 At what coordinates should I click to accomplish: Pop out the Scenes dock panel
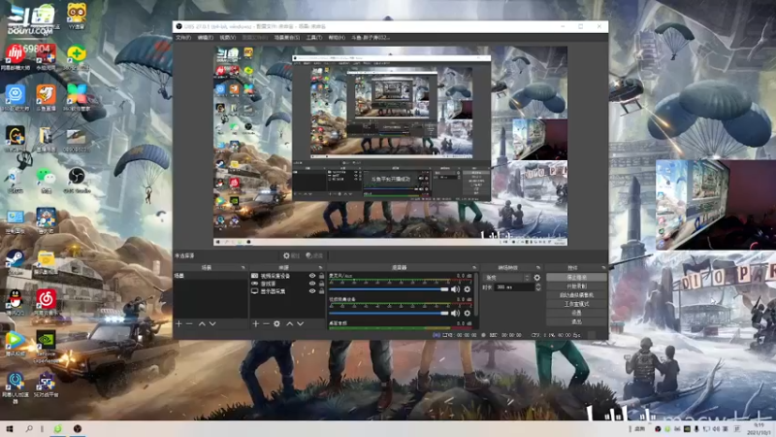[243, 268]
